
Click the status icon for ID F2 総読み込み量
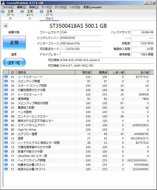pos(6,169)
